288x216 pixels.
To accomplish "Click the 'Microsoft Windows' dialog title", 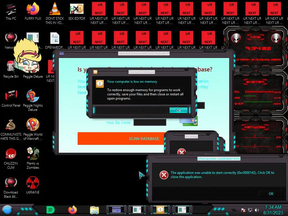I will [142, 72].
